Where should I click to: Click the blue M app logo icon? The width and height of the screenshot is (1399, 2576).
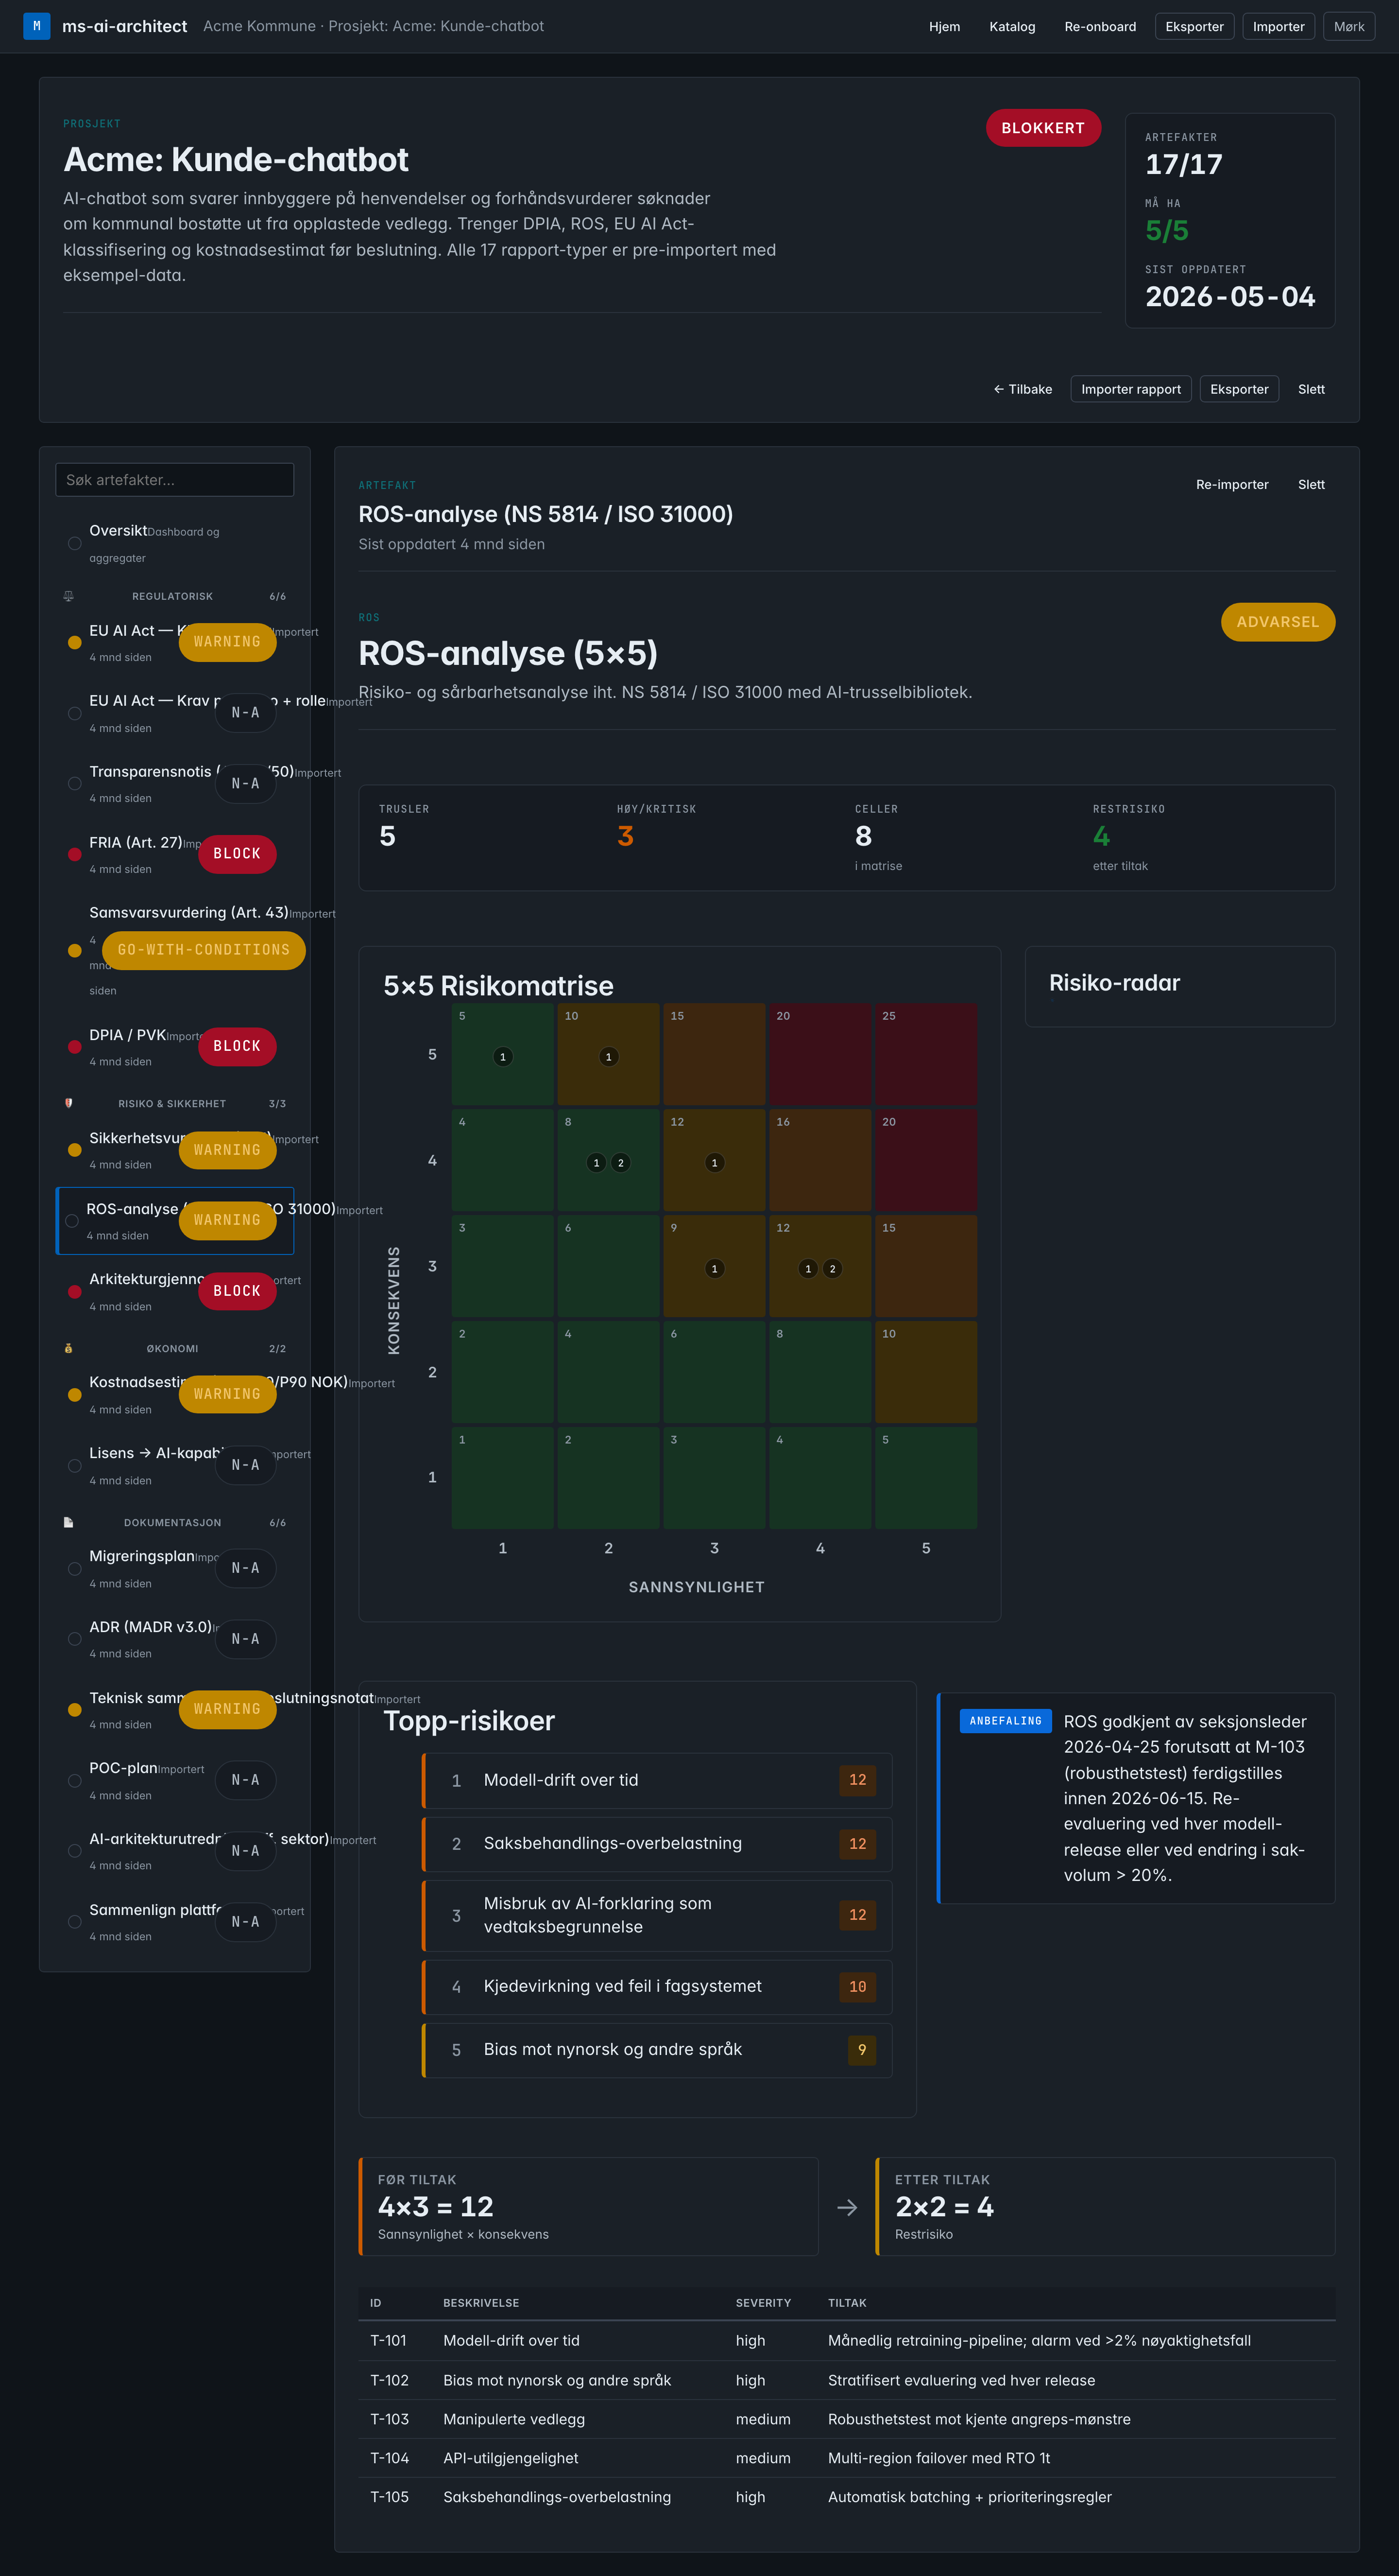coord(37,26)
